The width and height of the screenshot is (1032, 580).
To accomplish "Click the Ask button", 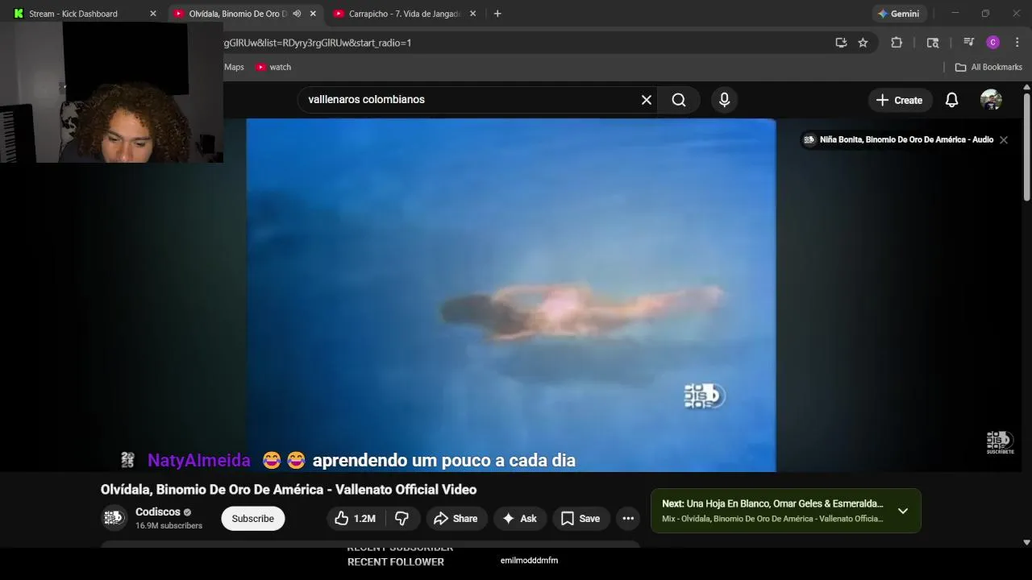I will tap(520, 519).
